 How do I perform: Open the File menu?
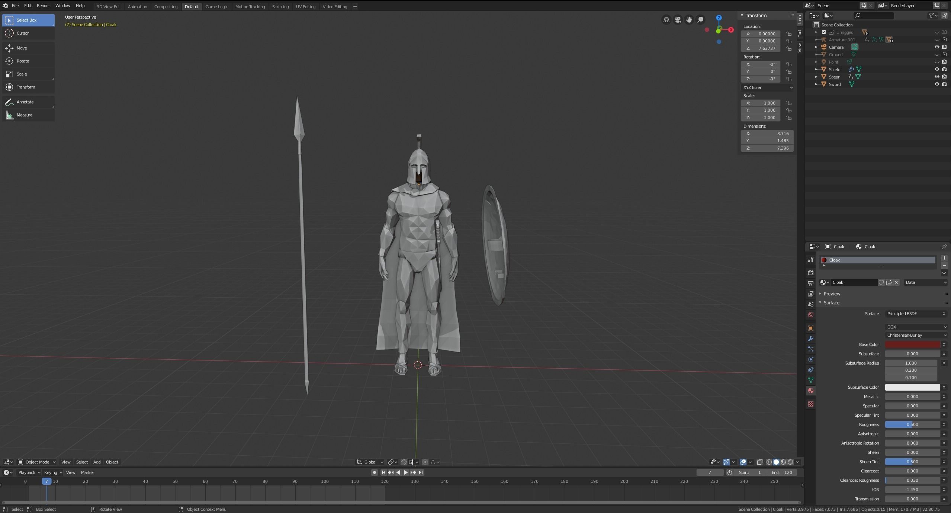pos(15,6)
